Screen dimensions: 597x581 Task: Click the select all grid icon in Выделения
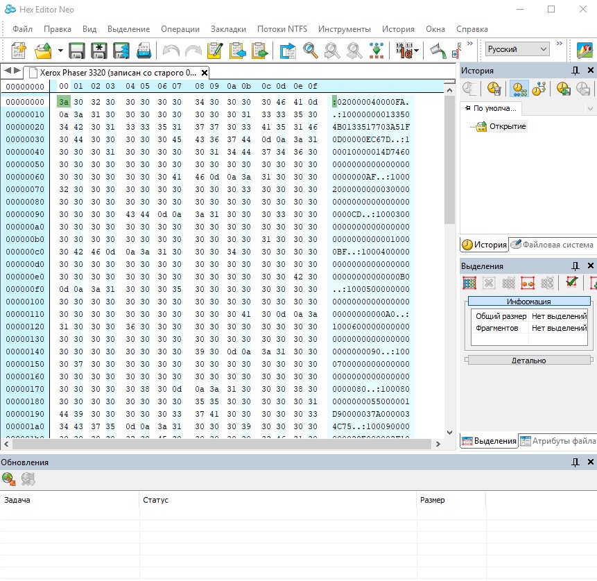pyautogui.click(x=469, y=283)
